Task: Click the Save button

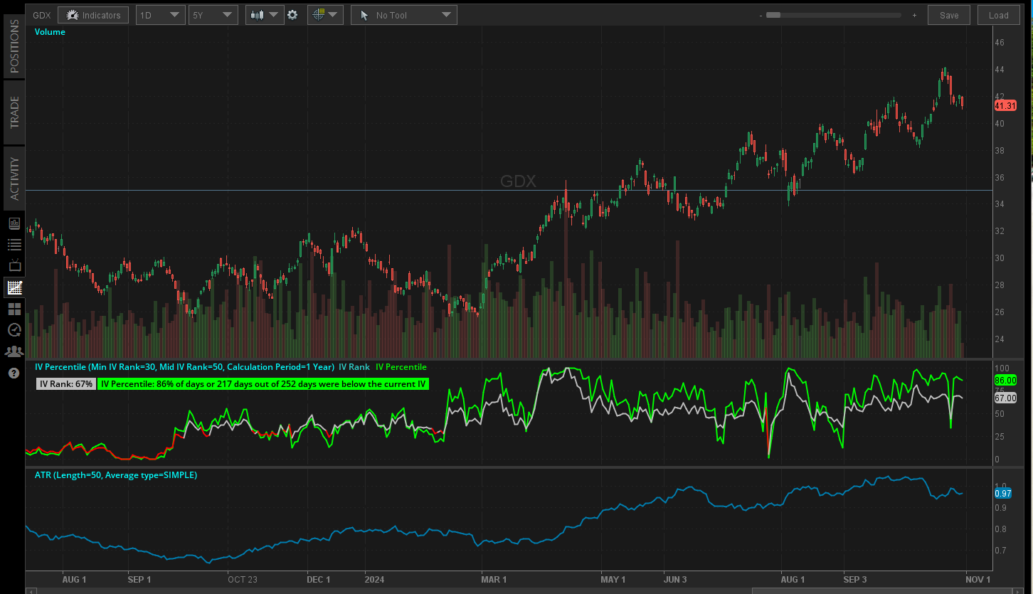Action: tap(948, 14)
